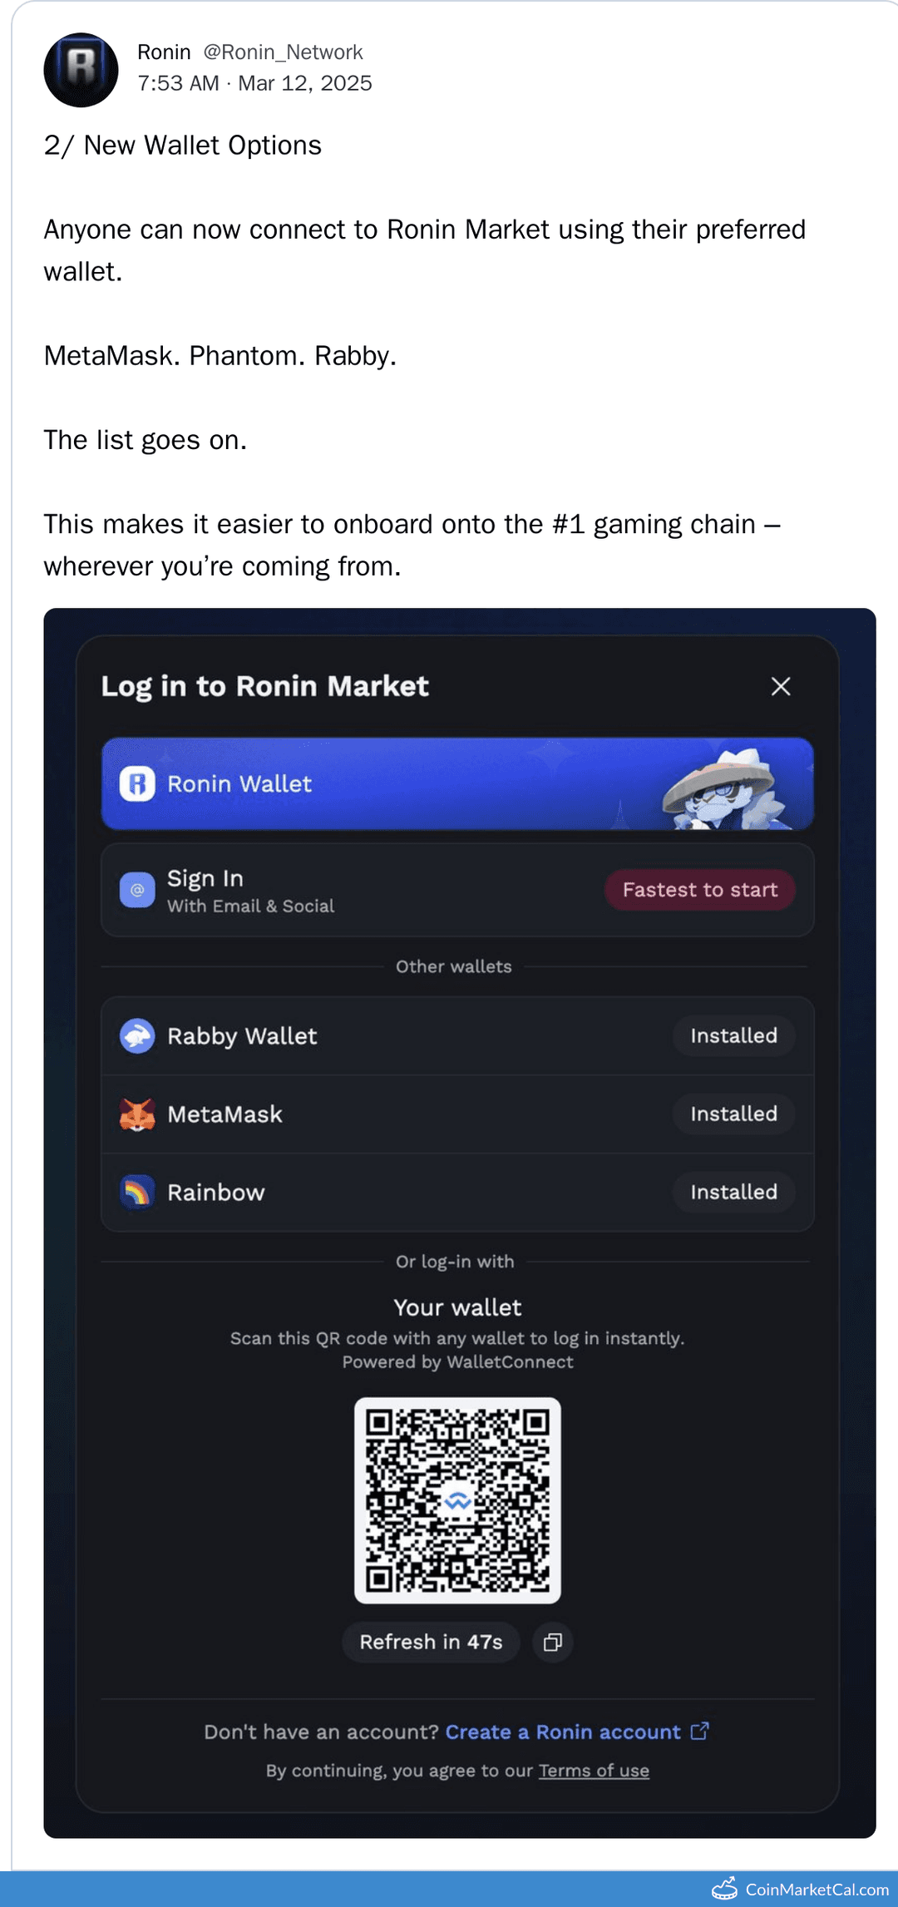Select the Rainbow wallet icon
This screenshot has height=1907, width=898.
138,1192
